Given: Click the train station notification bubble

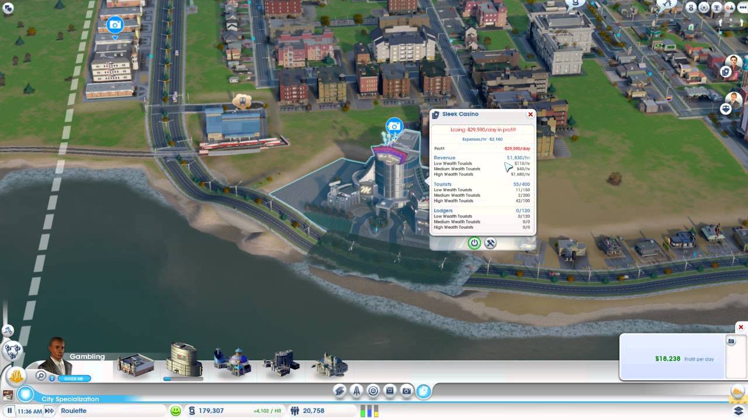Looking at the screenshot, I should coord(242,101).
